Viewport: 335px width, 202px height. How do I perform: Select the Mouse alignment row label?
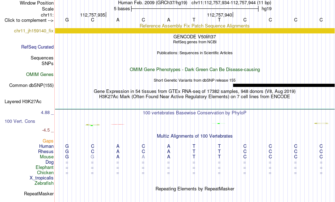47,157
